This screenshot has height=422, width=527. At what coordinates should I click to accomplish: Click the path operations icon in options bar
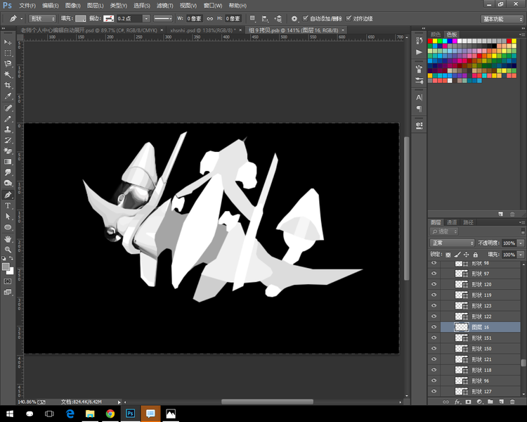click(253, 18)
